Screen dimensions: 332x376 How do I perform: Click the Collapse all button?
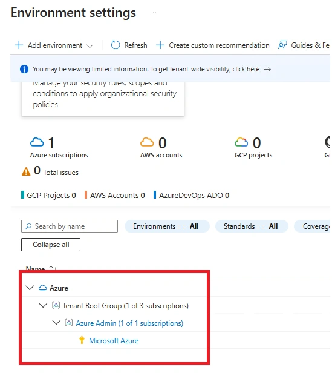pos(51,245)
